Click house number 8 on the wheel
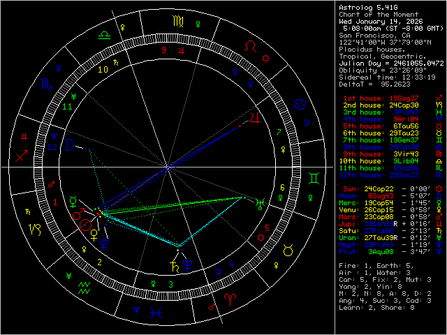 pyautogui.click(x=235, y=73)
